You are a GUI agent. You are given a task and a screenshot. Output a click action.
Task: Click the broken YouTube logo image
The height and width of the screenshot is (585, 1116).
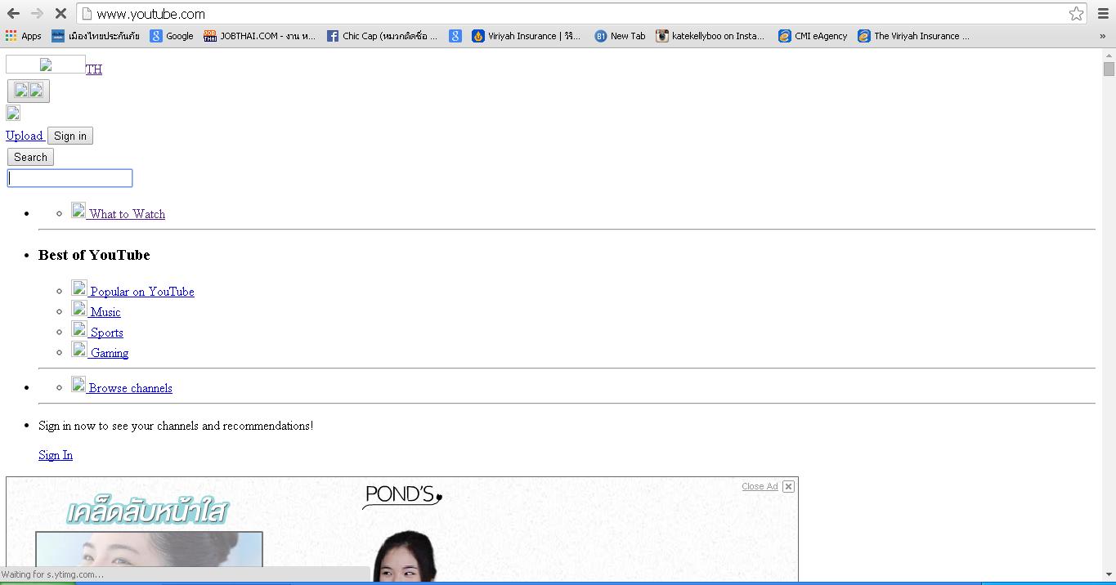pyautogui.click(x=46, y=65)
